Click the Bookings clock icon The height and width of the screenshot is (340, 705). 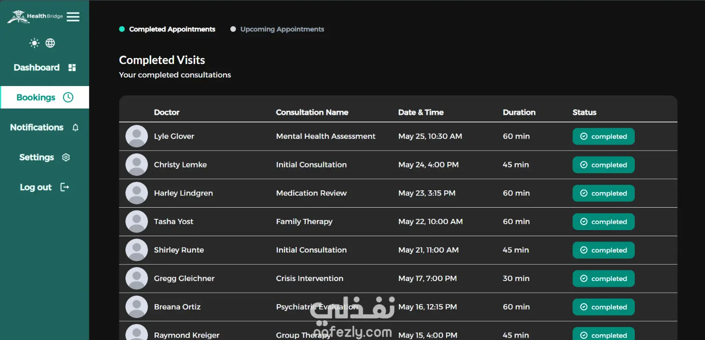[68, 97]
